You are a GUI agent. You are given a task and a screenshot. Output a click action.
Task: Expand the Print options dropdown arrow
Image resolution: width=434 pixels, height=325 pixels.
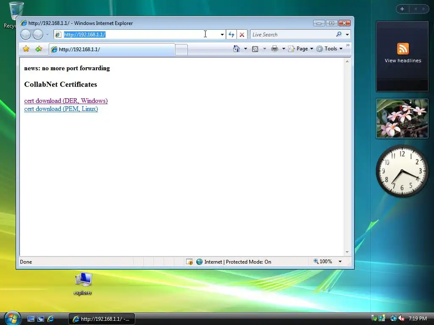284,49
